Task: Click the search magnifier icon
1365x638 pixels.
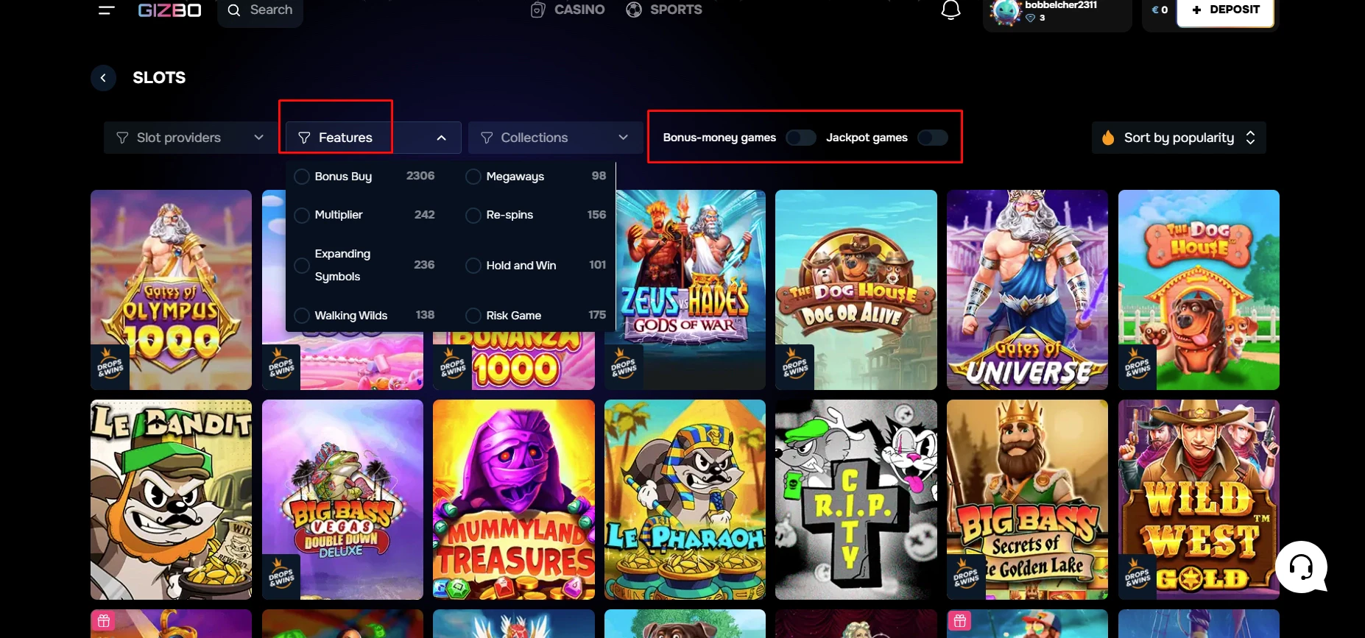Action: tap(234, 10)
